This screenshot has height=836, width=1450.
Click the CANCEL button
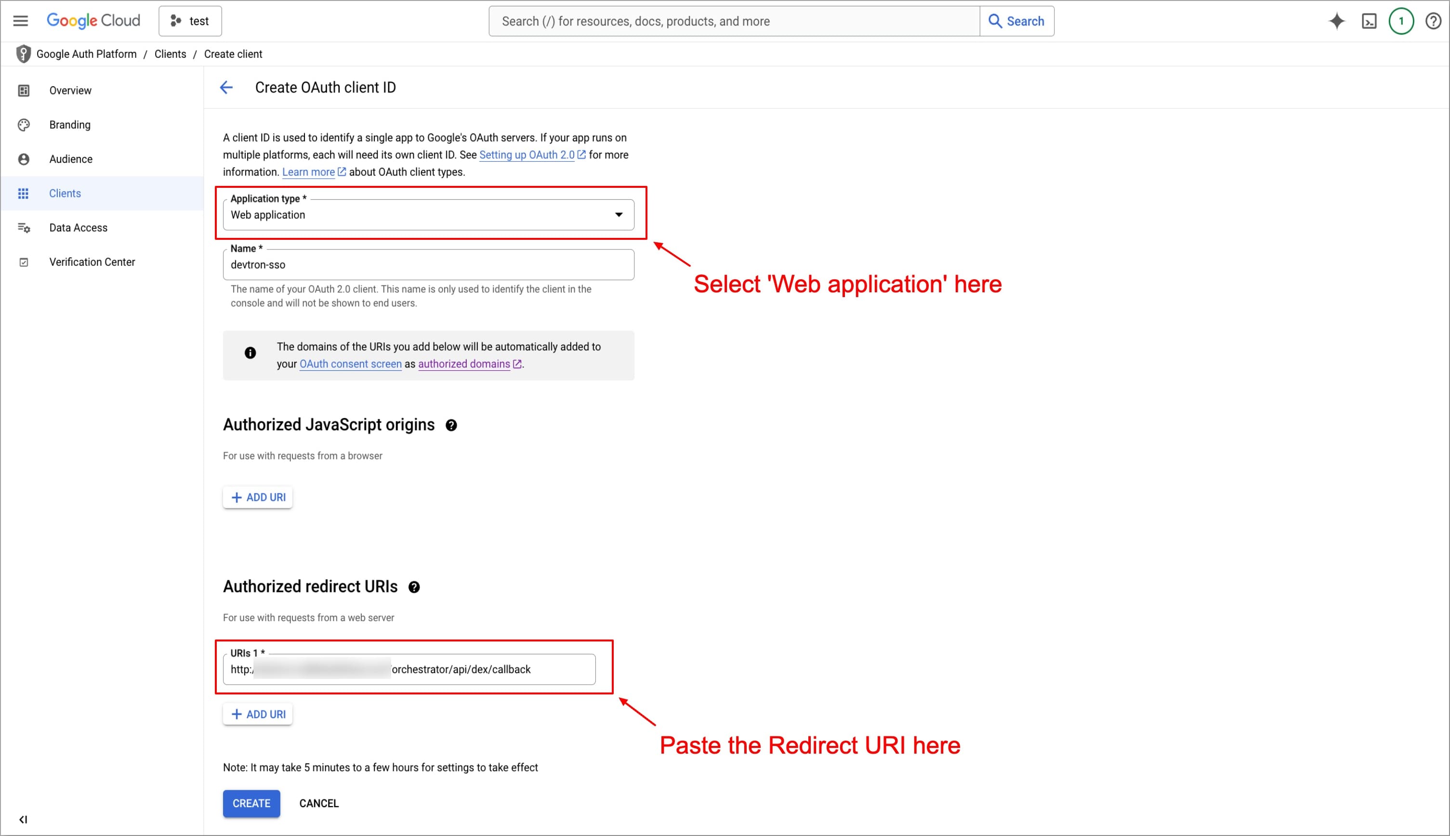pos(319,803)
